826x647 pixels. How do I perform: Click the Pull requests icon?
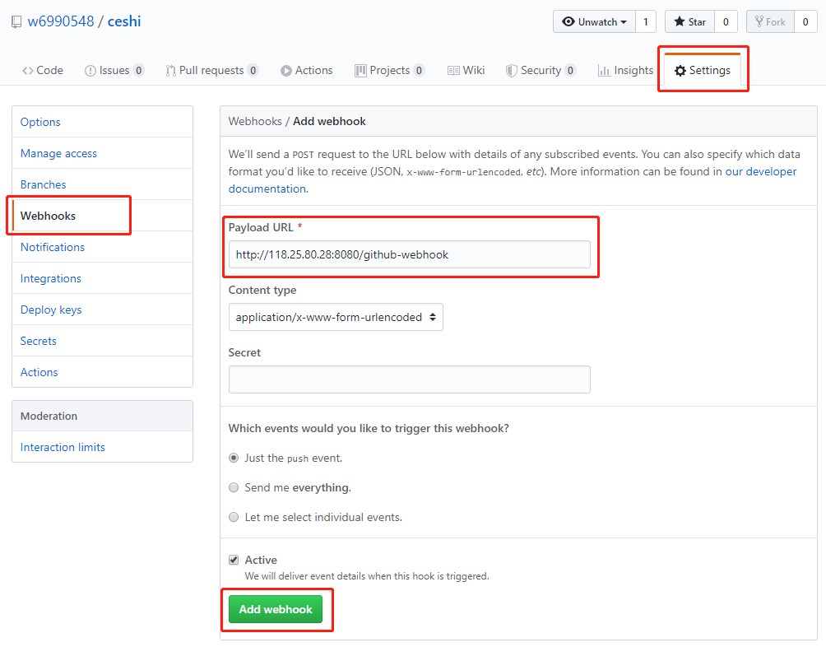click(170, 71)
